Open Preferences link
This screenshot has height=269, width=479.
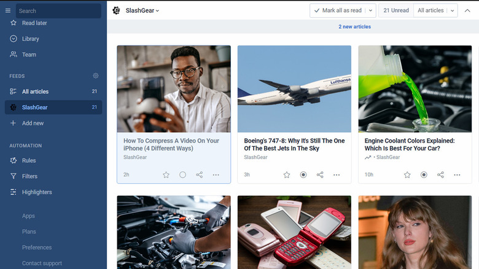pos(37,248)
